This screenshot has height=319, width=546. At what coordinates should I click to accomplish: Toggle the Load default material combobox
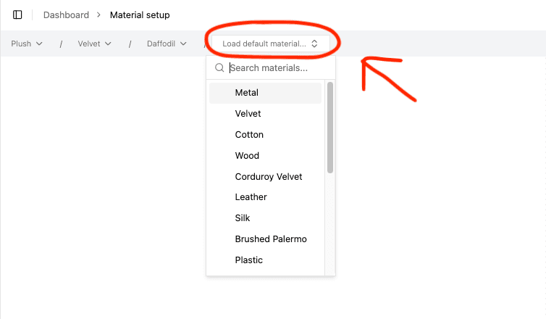tap(271, 43)
